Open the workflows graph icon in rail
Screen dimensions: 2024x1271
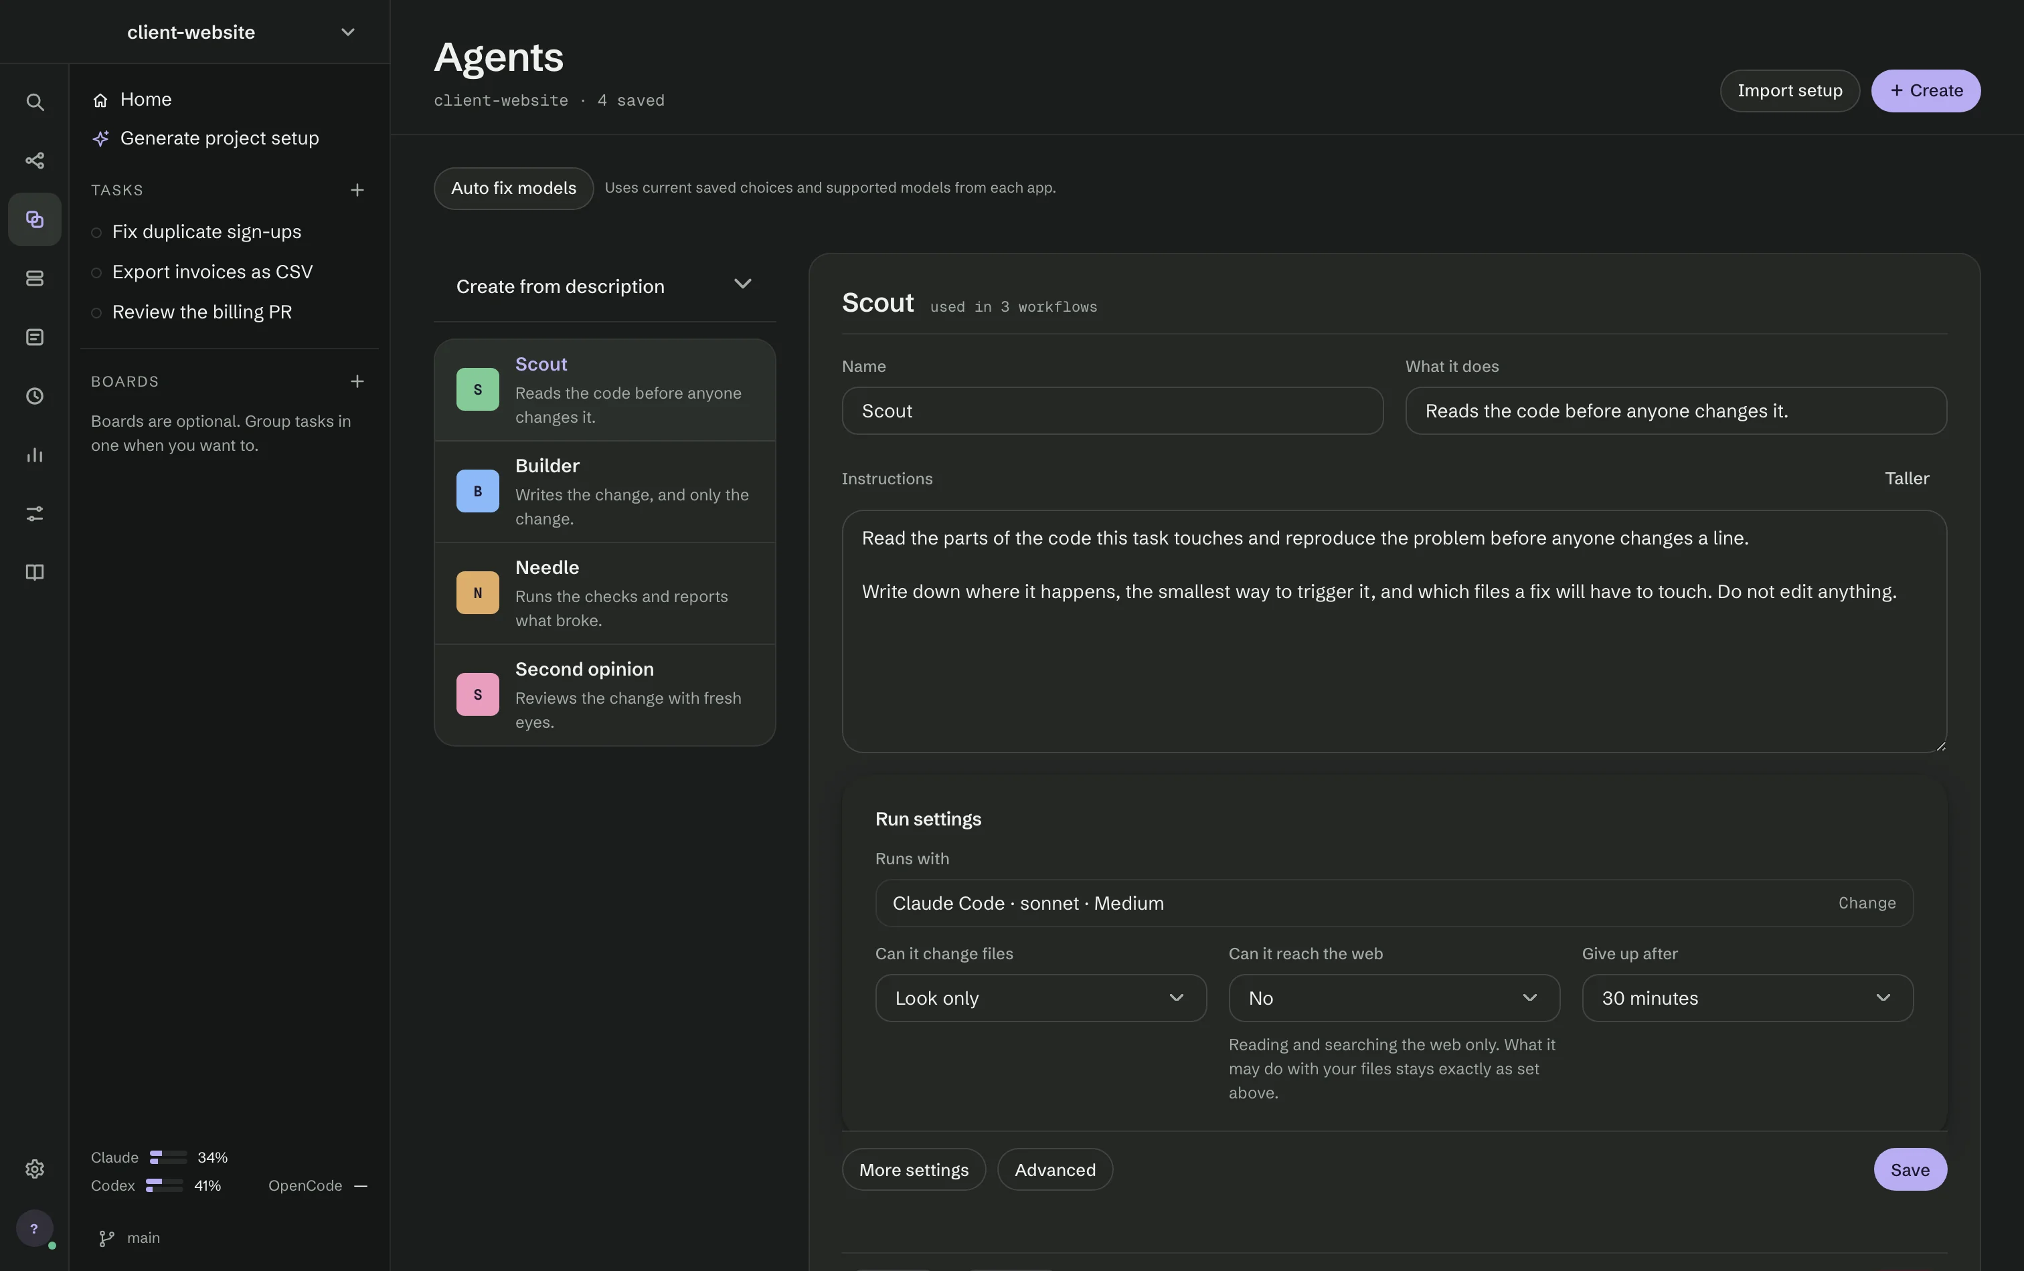34,161
